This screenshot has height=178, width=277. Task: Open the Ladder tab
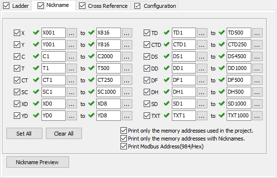tap(20, 6)
